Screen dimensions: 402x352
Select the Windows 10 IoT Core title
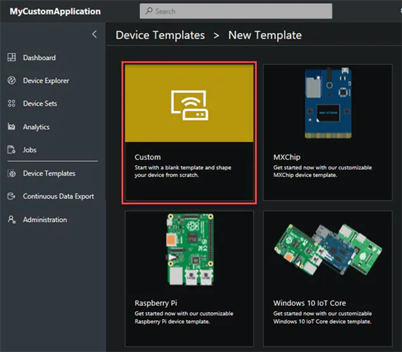(309, 303)
